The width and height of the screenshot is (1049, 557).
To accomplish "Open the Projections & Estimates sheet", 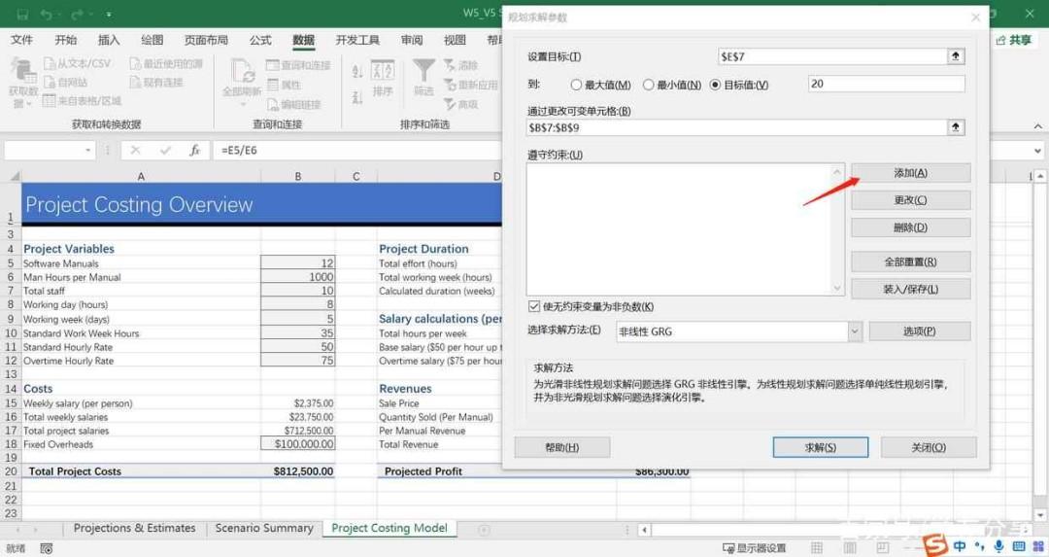I will point(134,528).
